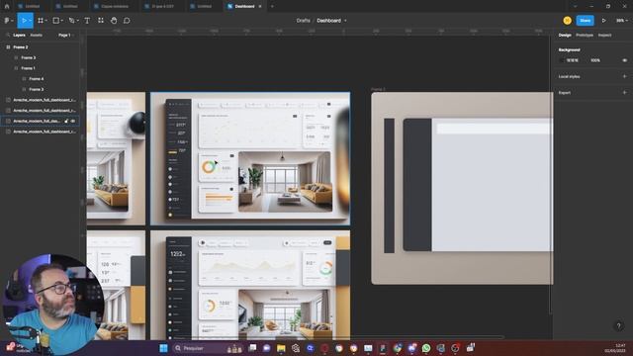The width and height of the screenshot is (633, 356).
Task: Select the highlighted Ameche_modern_full_das layer row
Action: pos(41,121)
